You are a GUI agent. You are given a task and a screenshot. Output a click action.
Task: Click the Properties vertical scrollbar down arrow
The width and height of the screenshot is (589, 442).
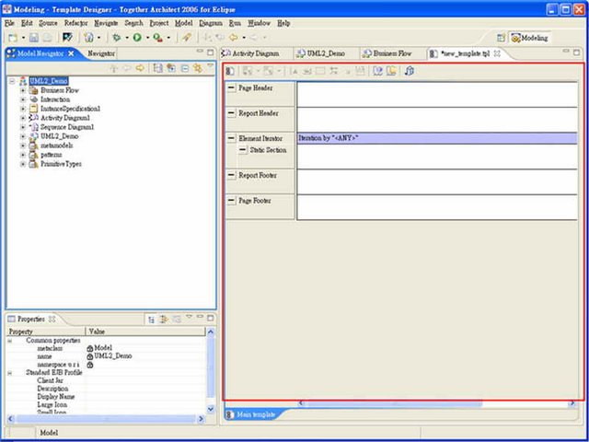point(211,409)
